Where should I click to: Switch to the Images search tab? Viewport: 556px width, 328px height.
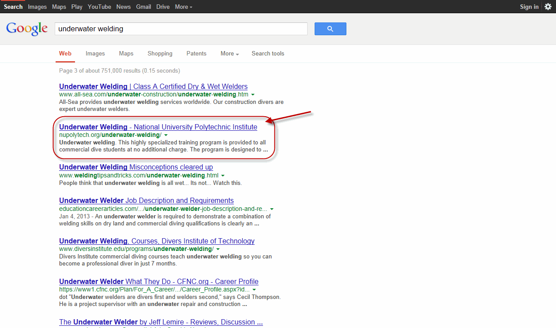(95, 54)
